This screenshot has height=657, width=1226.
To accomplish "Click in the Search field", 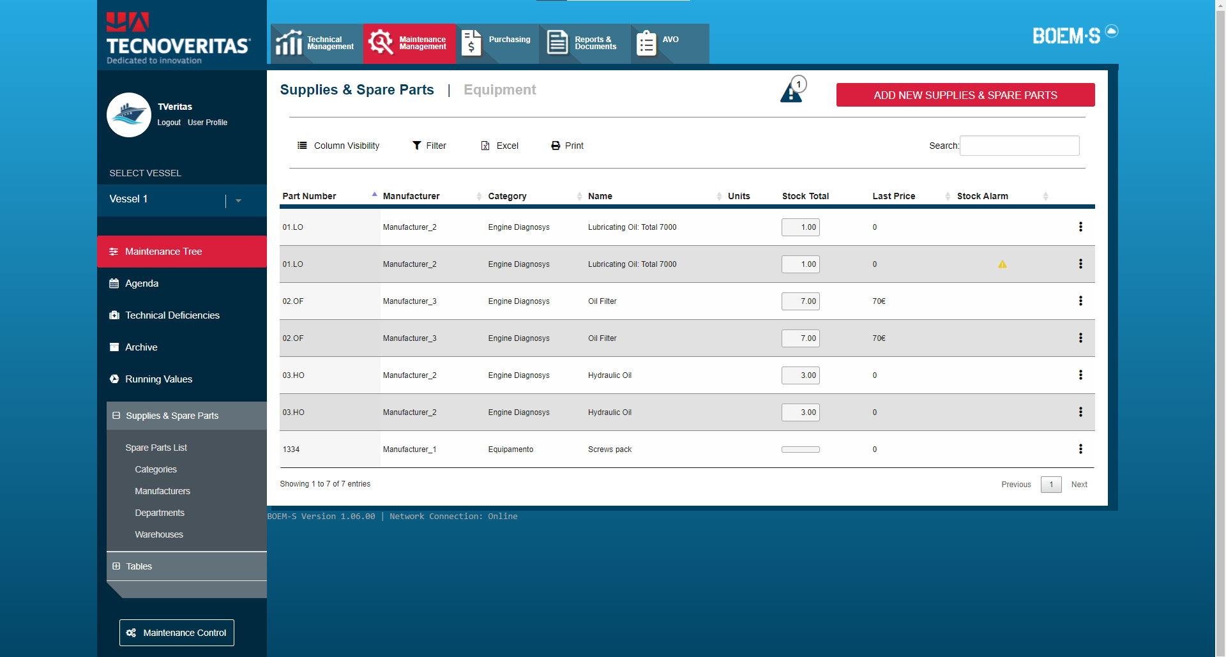I will [x=1019, y=146].
